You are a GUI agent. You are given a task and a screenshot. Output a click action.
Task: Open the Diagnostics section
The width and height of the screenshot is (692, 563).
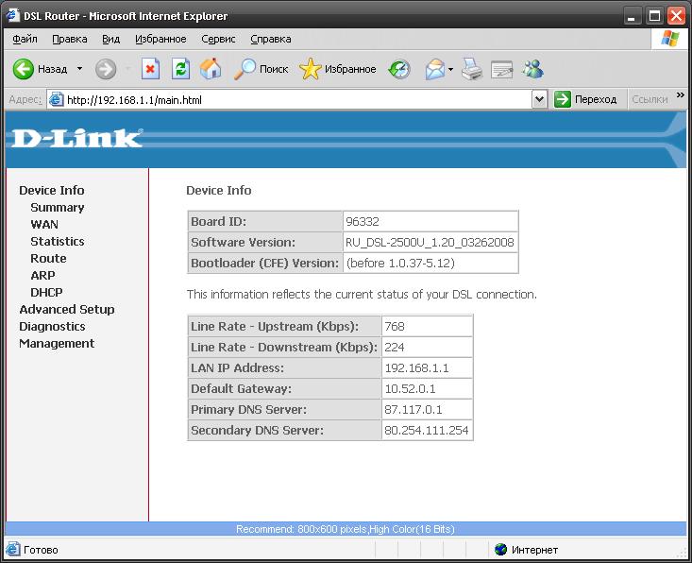[52, 326]
